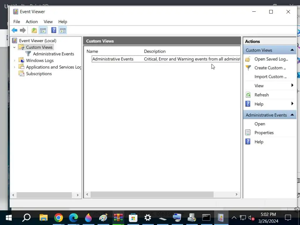Open the Help menu in menu bar
The image size is (300, 225).
pyautogui.click(x=63, y=22)
